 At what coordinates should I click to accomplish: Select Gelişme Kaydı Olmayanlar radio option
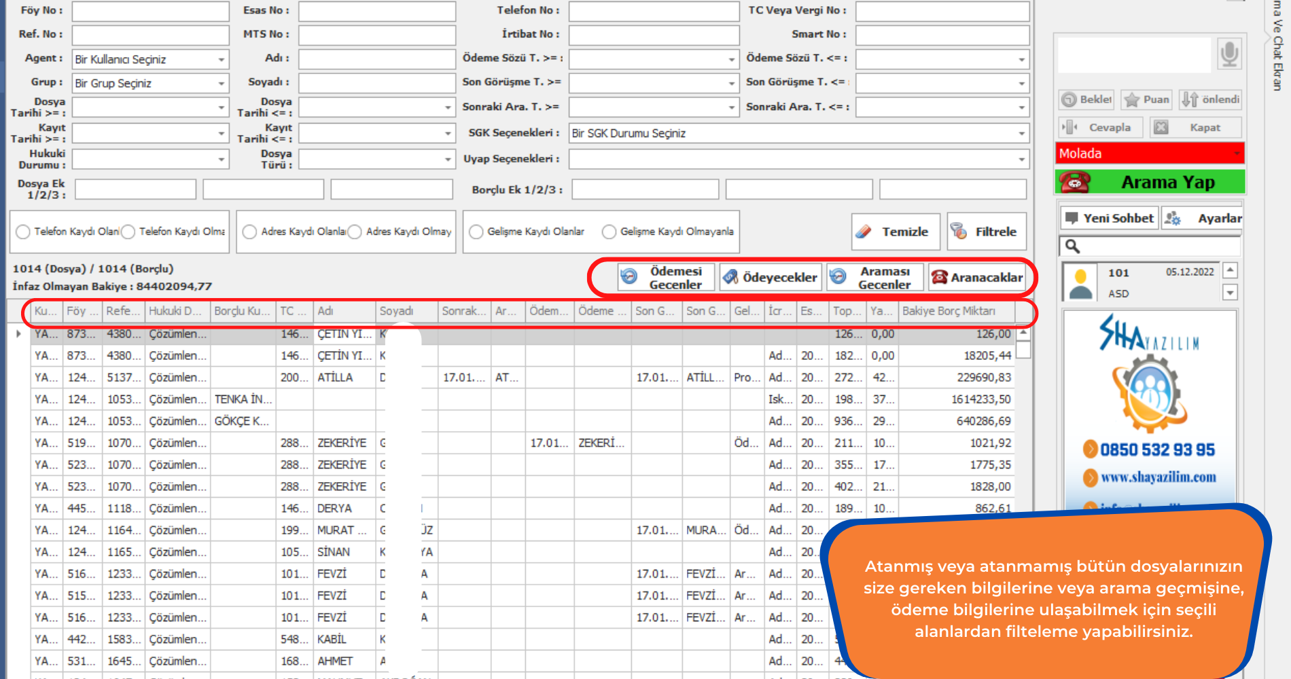click(x=609, y=232)
